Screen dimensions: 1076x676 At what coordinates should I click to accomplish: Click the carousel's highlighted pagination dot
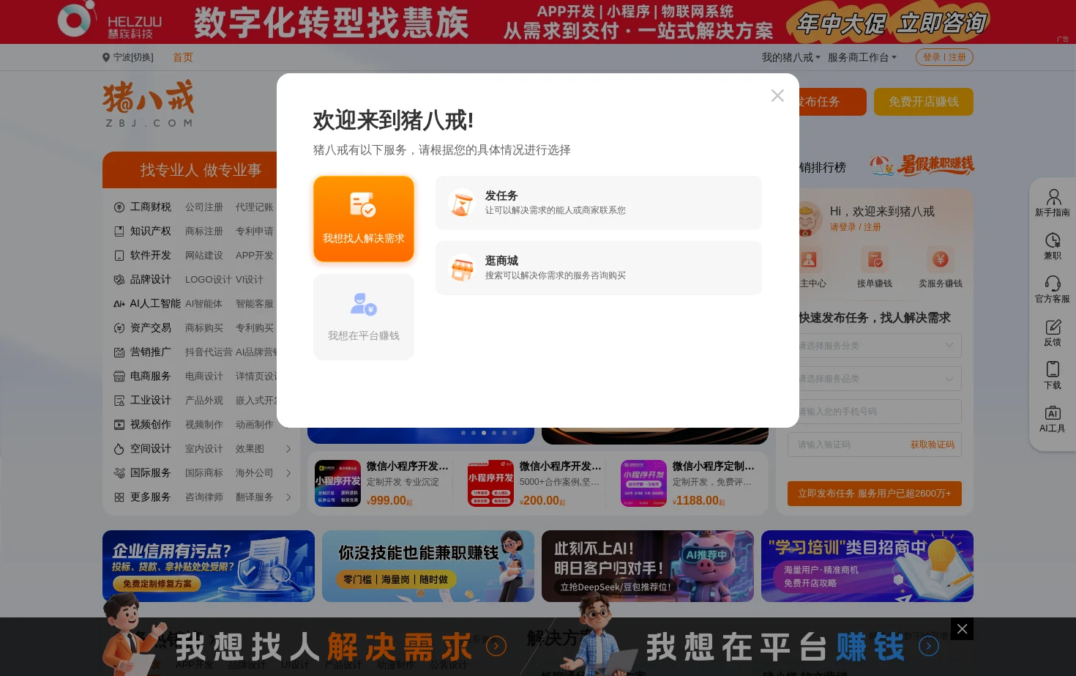484,433
